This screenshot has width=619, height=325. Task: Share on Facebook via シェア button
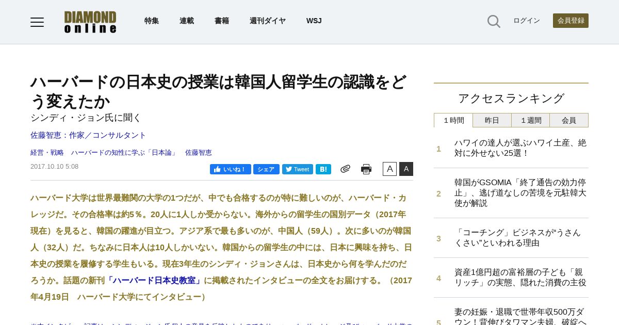click(x=266, y=169)
